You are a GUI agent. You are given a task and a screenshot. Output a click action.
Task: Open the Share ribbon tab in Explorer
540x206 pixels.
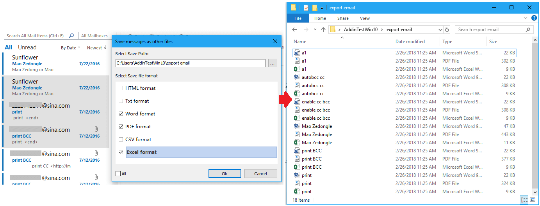pos(343,18)
